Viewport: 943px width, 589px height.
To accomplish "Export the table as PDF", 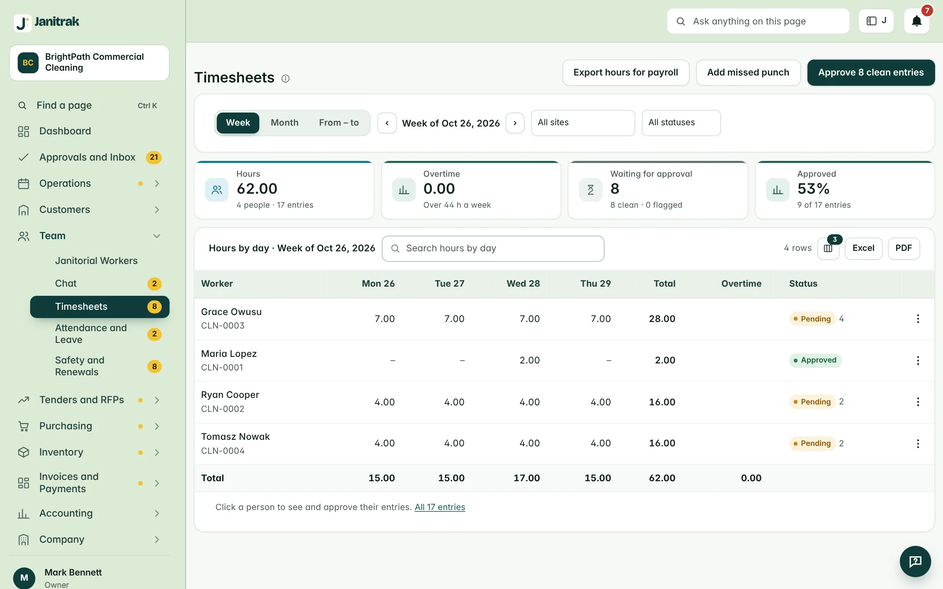I will point(903,248).
